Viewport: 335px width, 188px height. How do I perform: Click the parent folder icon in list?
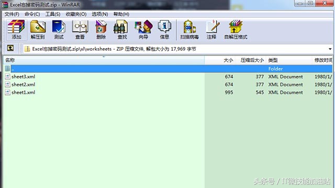tap(7, 68)
